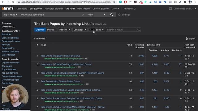Click www.canva.com/create/banners/ URL

click(x=61, y=93)
